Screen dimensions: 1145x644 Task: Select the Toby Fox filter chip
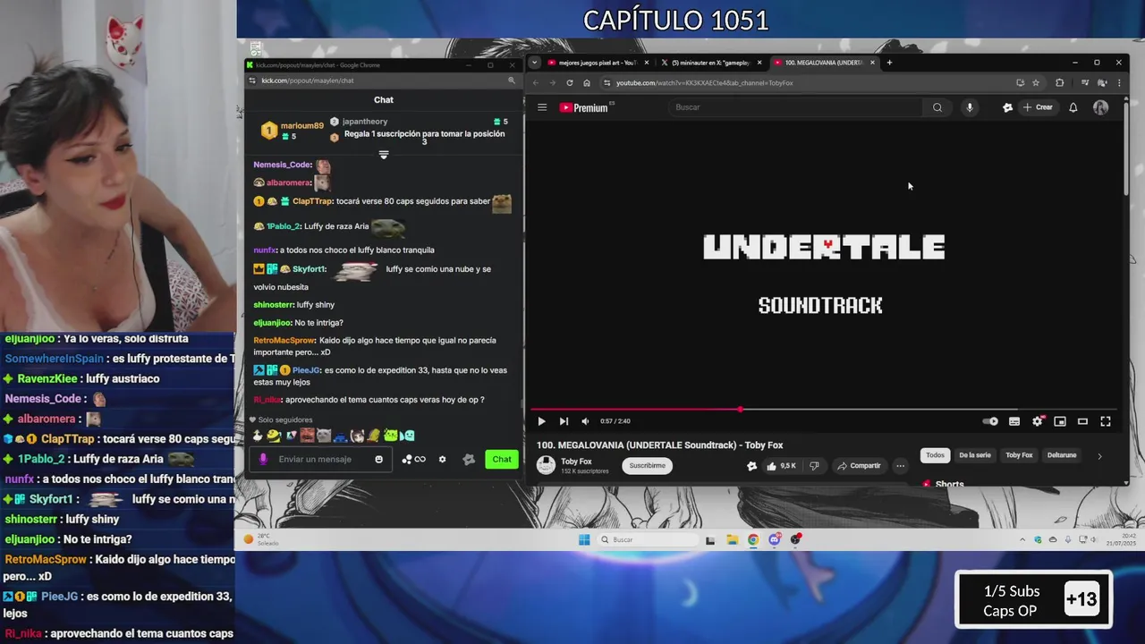[x=1019, y=455]
